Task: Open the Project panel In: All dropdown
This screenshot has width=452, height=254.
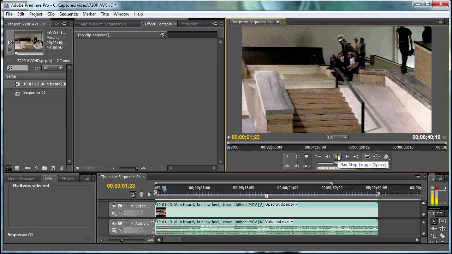Action: coord(52,68)
